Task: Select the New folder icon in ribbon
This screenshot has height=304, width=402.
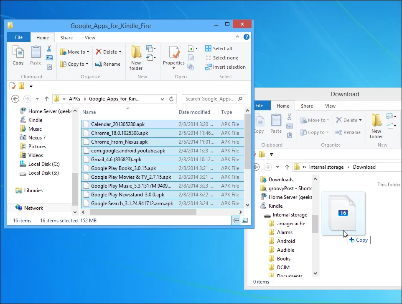Action: click(x=135, y=55)
